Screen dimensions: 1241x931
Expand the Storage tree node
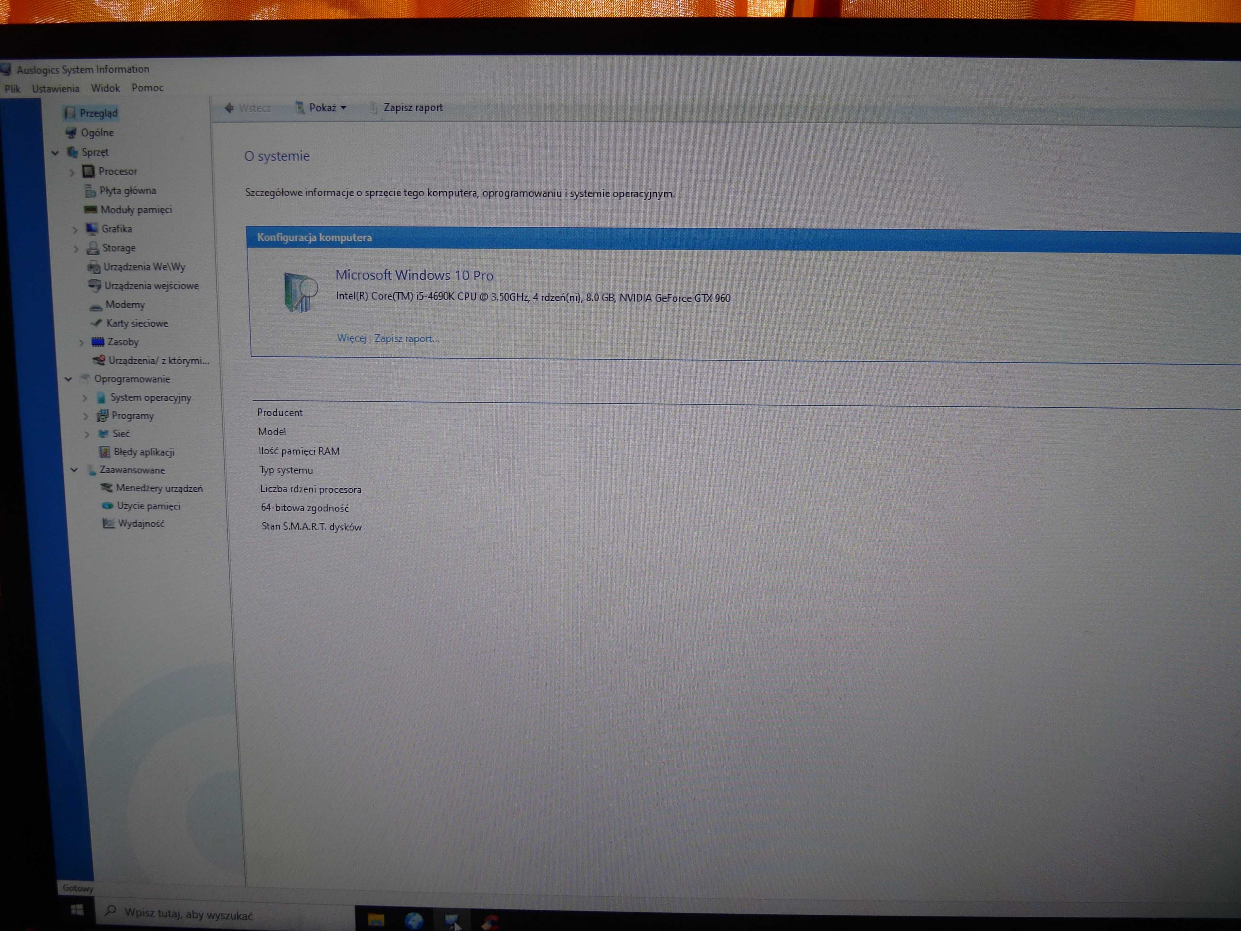[x=76, y=249]
